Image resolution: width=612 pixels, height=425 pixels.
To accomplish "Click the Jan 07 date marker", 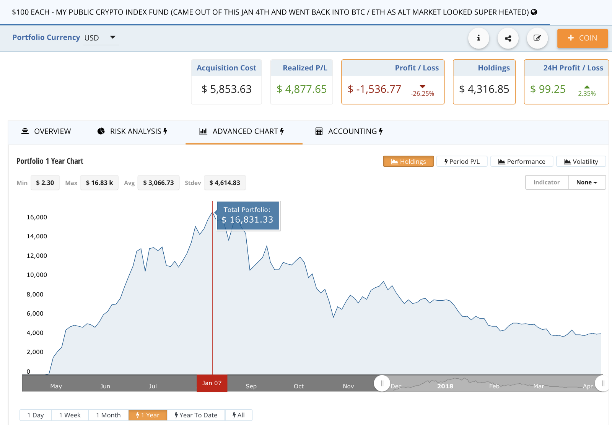I will click(212, 383).
